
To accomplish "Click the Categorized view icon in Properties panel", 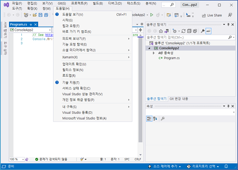I will [x=149, y=118].
